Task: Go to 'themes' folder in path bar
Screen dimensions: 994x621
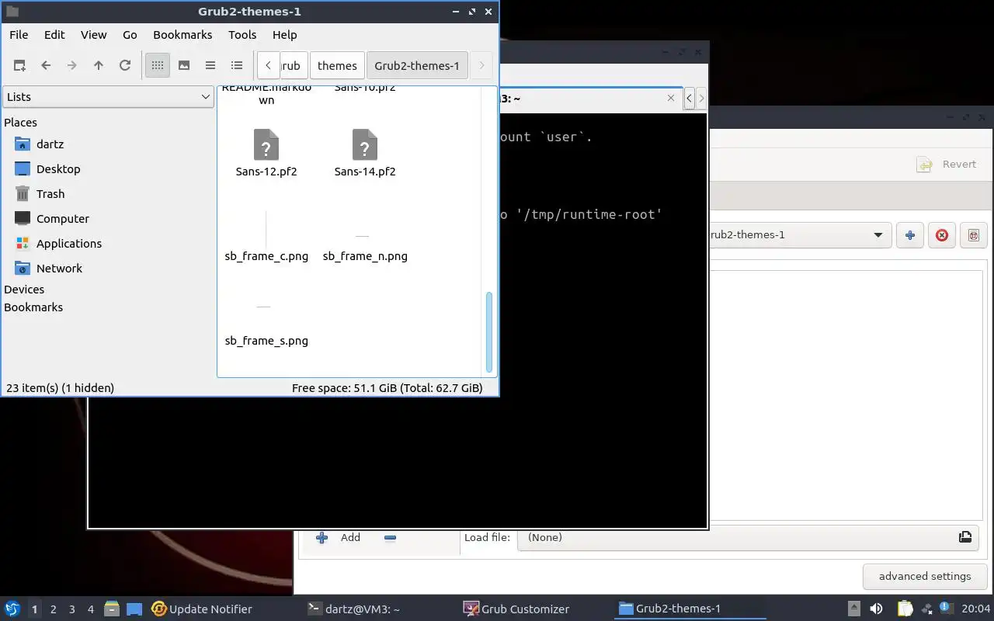Action: (337, 66)
